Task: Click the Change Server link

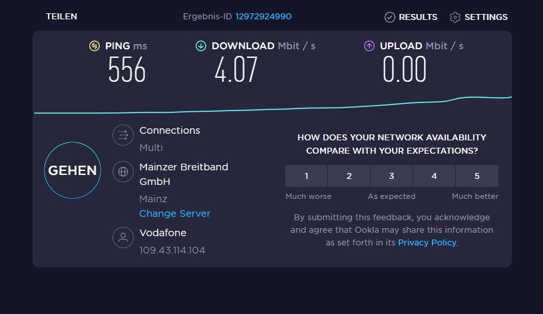Action: (175, 214)
